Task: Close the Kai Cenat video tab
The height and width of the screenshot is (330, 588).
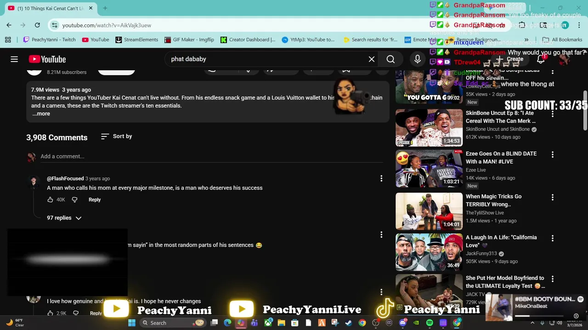Action: pos(90,8)
